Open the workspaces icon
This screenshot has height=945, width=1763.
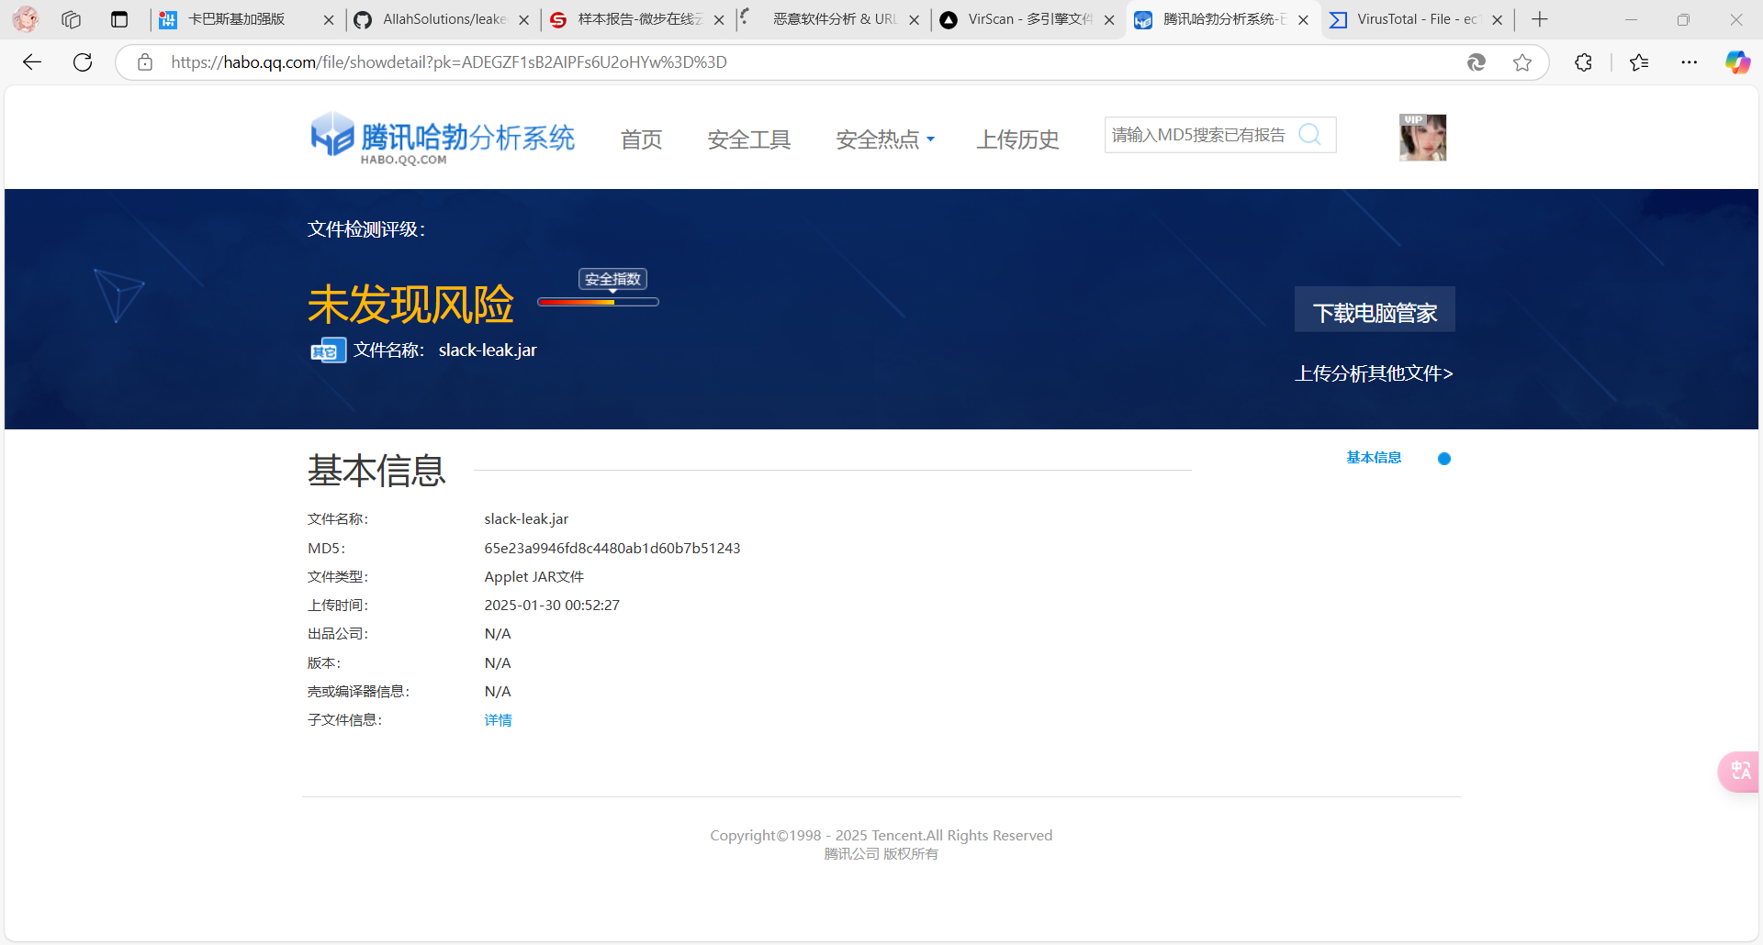pos(72,19)
